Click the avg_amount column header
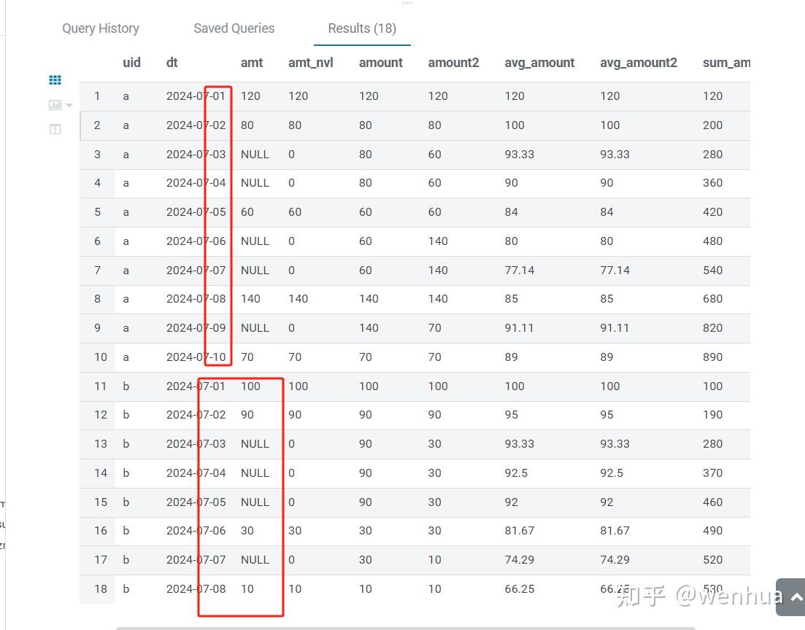Image resolution: width=805 pixels, height=630 pixels. click(x=539, y=63)
